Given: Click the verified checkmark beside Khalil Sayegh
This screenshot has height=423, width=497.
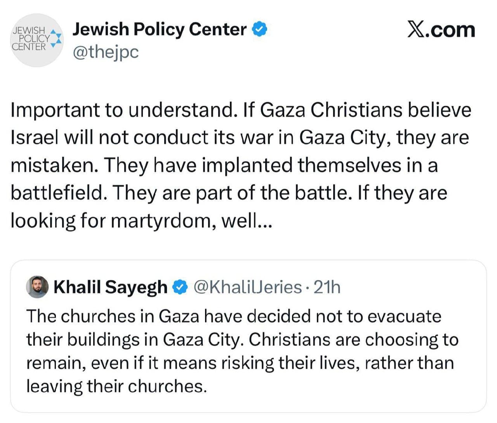Looking at the screenshot, I should [x=179, y=287].
